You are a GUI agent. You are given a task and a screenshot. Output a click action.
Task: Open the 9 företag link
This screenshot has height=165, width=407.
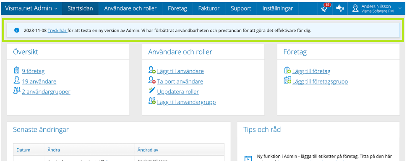33,71
